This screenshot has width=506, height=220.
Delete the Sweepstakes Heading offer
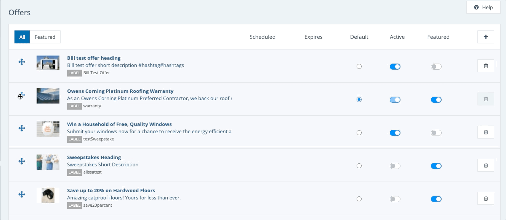(485, 165)
